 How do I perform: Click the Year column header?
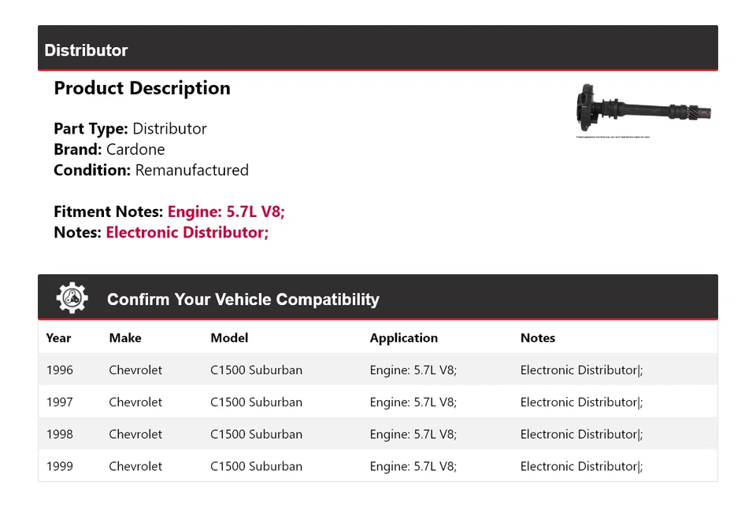(x=58, y=338)
